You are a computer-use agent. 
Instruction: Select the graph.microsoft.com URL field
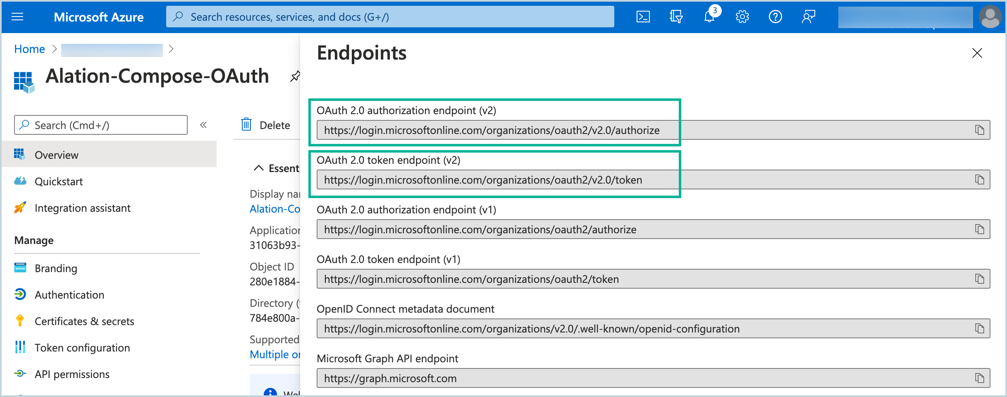click(x=653, y=378)
